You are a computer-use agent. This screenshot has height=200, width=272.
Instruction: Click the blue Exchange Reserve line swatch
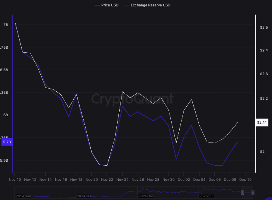128,5
